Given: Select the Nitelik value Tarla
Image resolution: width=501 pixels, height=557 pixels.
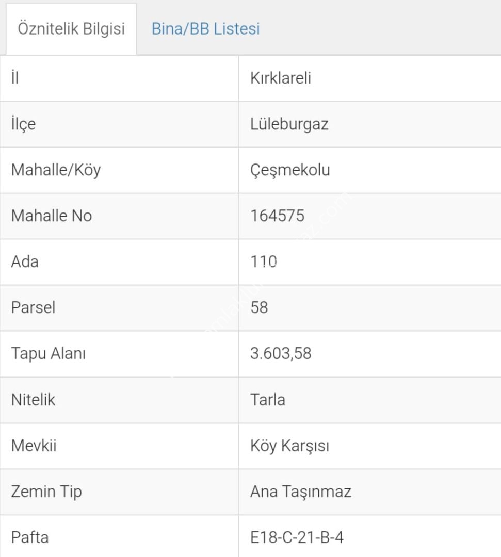Looking at the screenshot, I should 267,399.
